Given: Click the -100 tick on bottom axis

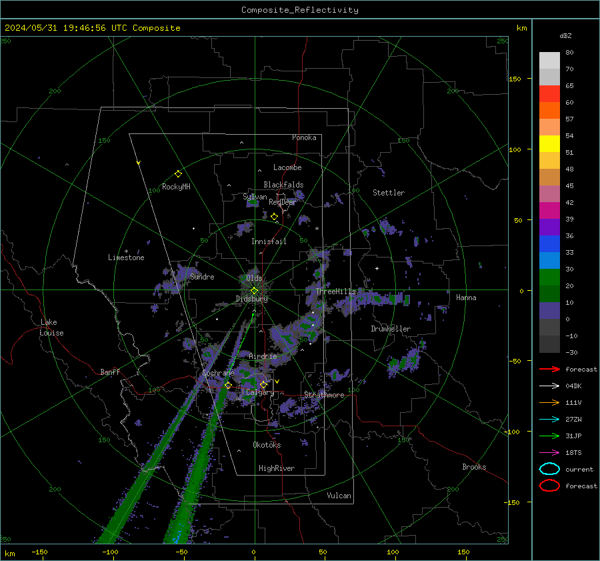Looking at the screenshot, I should 110,552.
